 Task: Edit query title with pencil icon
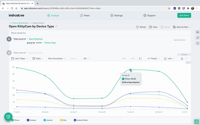[x=56, y=26]
